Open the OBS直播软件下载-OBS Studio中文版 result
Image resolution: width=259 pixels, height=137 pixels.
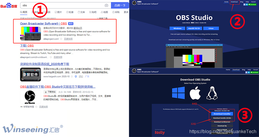[x=58, y=87]
